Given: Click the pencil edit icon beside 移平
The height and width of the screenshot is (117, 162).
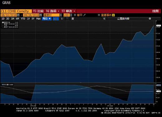Looking at the screenshot, I should tap(84, 15).
